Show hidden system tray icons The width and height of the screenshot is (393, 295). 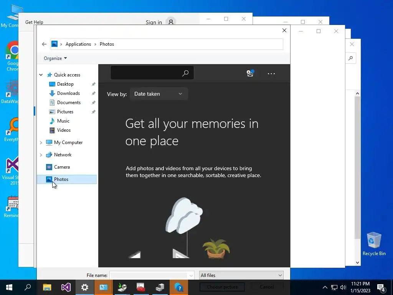point(325,287)
